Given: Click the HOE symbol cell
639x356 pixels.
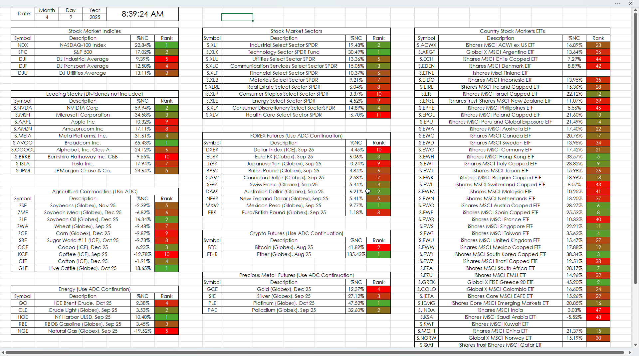Looking at the screenshot, I should pyautogui.click(x=23, y=317).
